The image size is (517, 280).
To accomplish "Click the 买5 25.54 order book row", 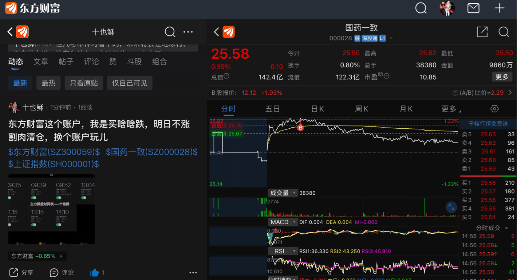I will click(x=488, y=217).
